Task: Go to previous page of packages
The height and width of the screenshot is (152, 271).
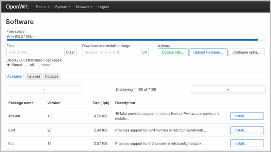Action: coord(45,90)
